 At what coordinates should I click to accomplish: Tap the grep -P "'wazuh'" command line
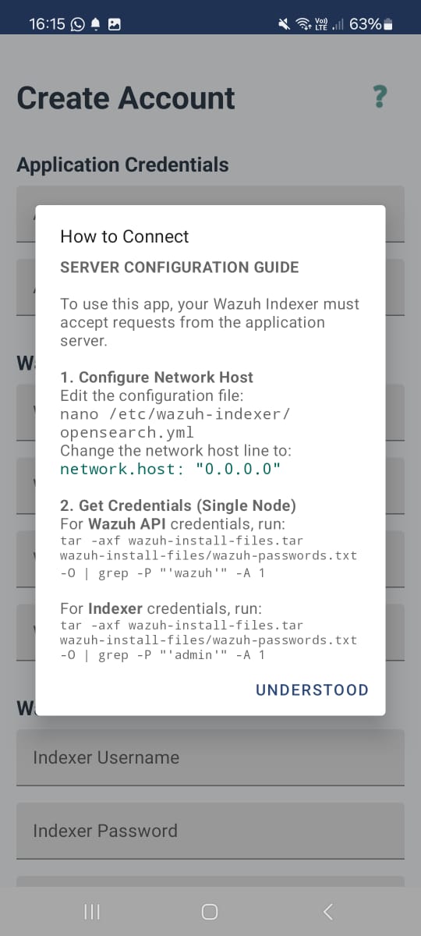pyautogui.click(x=162, y=573)
